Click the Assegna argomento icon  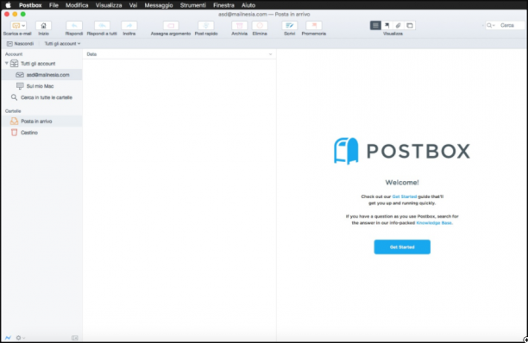pyautogui.click(x=171, y=26)
